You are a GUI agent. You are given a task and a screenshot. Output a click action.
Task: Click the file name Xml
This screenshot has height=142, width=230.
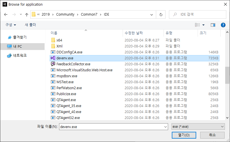pos(59,46)
